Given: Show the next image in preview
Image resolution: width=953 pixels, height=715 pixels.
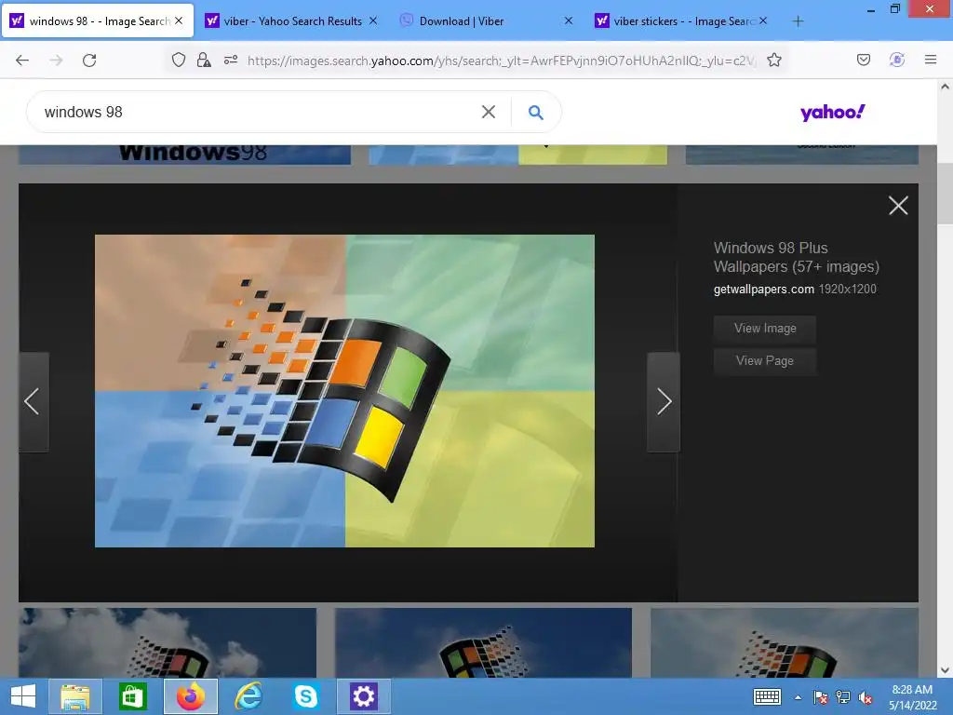Looking at the screenshot, I should tap(664, 401).
